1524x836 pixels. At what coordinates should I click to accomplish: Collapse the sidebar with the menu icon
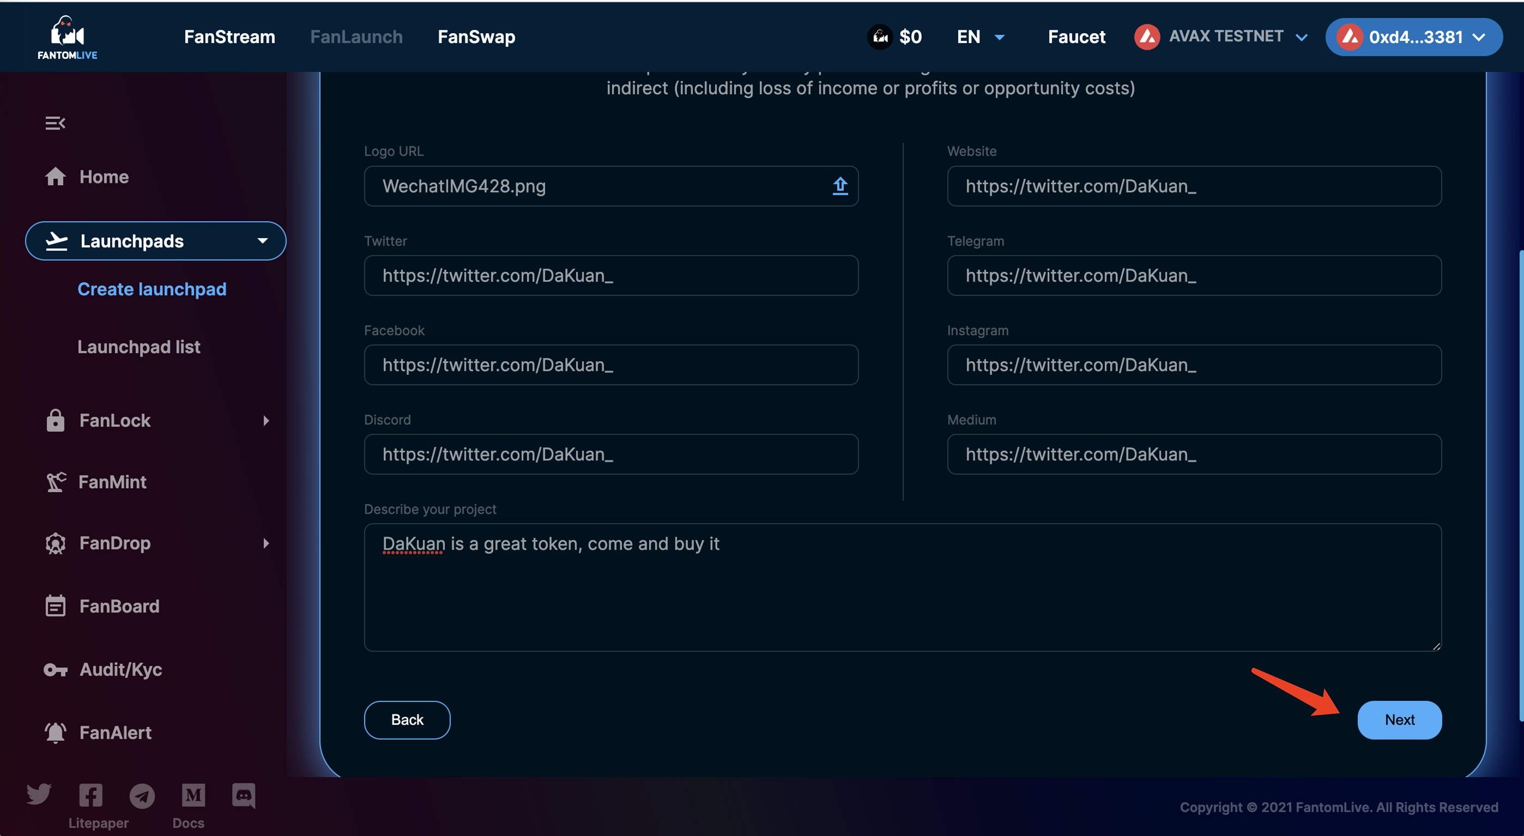pos(55,123)
